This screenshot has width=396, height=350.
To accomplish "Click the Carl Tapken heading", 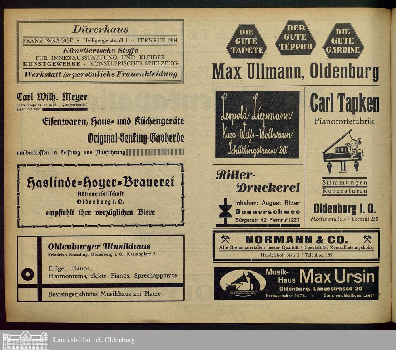I will point(345,104).
